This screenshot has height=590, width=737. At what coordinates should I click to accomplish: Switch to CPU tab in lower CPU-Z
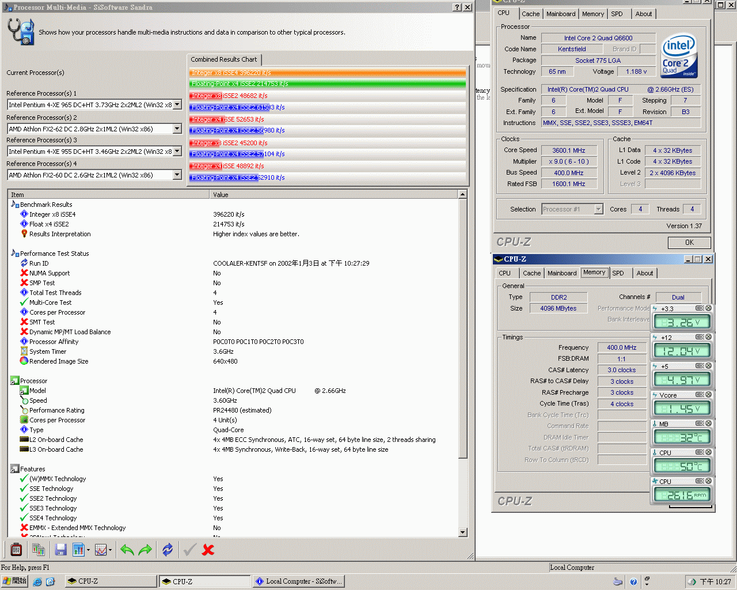point(505,273)
